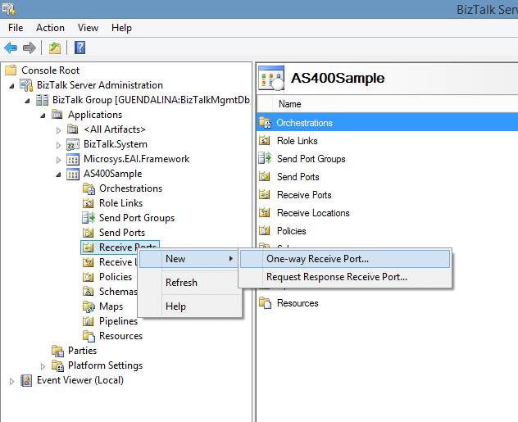Select One-way Receive Port... option
The image size is (518, 422).
345,259
